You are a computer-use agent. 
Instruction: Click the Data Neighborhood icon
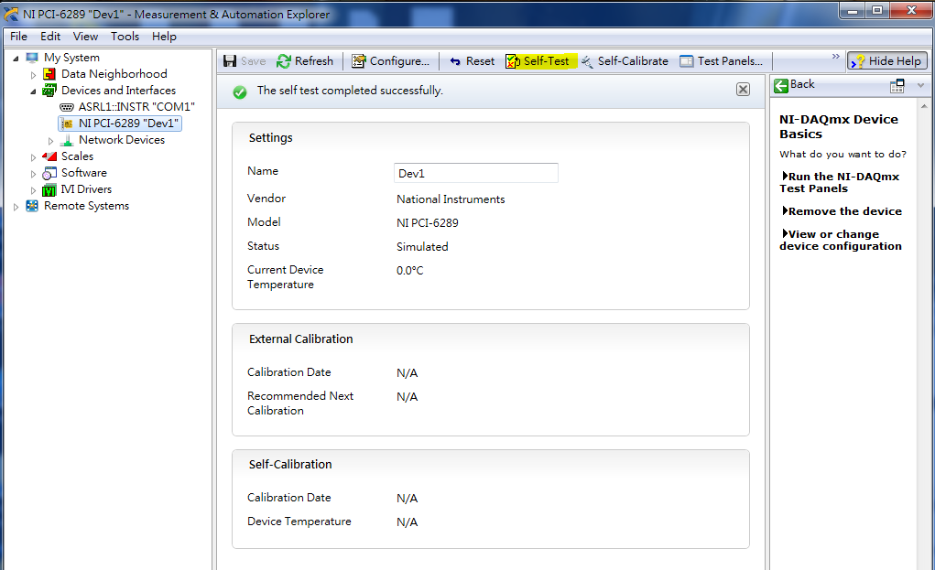49,74
